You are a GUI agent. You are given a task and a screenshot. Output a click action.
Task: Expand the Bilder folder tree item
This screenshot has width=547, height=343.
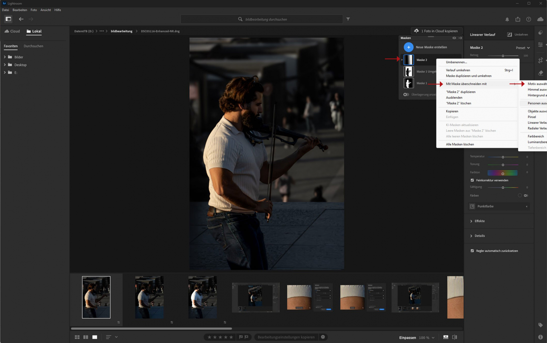coord(5,57)
